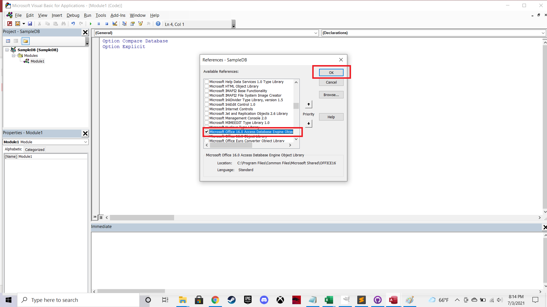Check Microsoft Help Data Services 1.0 Type Library
This screenshot has height=307, width=547.
click(x=207, y=82)
